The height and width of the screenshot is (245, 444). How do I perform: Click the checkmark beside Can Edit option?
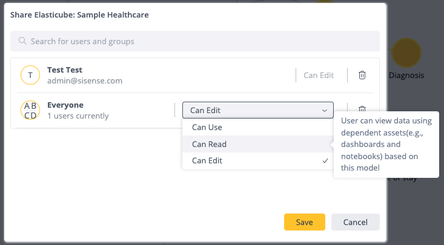[325, 161]
